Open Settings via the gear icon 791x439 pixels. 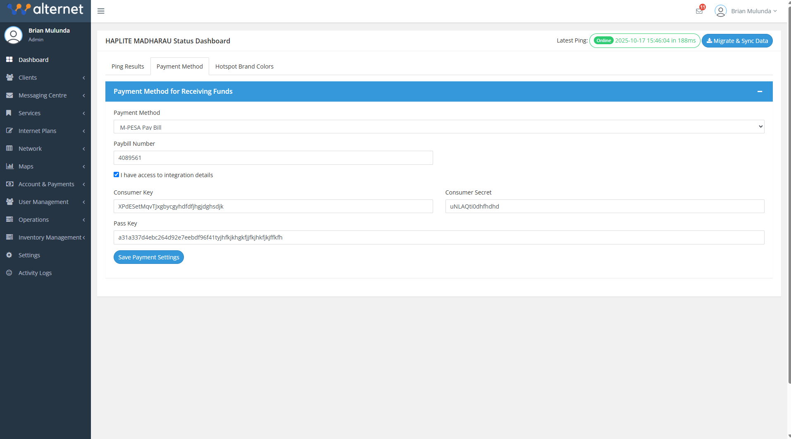pyautogui.click(x=10, y=255)
